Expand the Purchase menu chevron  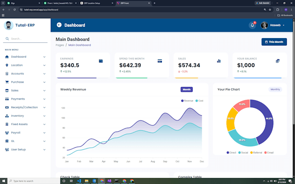[44, 82]
